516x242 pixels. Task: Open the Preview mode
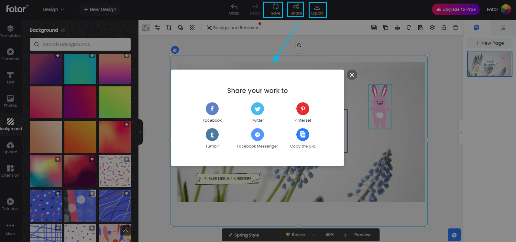click(362, 235)
